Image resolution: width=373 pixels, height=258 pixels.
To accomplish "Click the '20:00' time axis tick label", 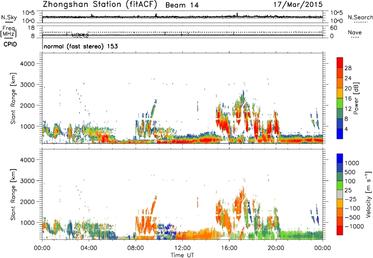I will (276, 248).
